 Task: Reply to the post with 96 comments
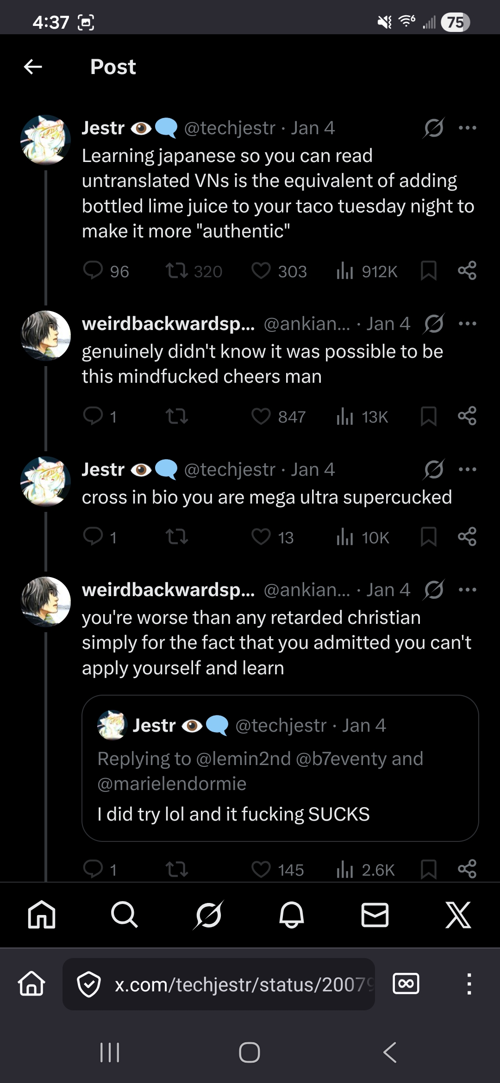[93, 271]
